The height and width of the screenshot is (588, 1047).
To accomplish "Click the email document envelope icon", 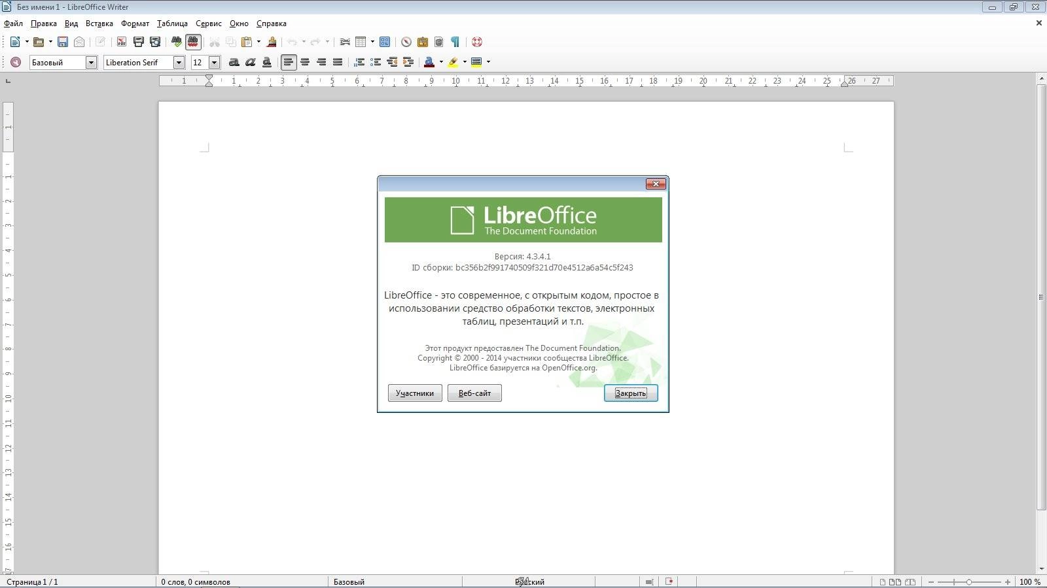I will click(x=79, y=42).
